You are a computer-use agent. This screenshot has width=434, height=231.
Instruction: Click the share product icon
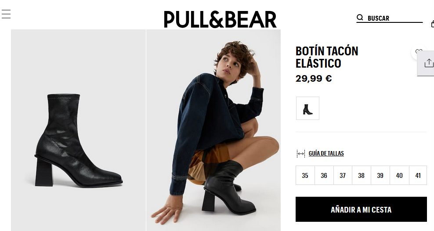[x=428, y=64]
